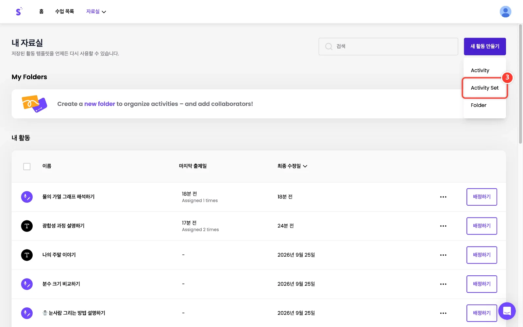Click the 검색 search input field
This screenshot has width=523, height=327.
388,46
